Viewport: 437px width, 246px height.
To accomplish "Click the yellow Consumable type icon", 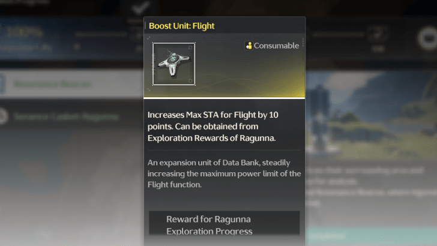I will tap(249, 46).
